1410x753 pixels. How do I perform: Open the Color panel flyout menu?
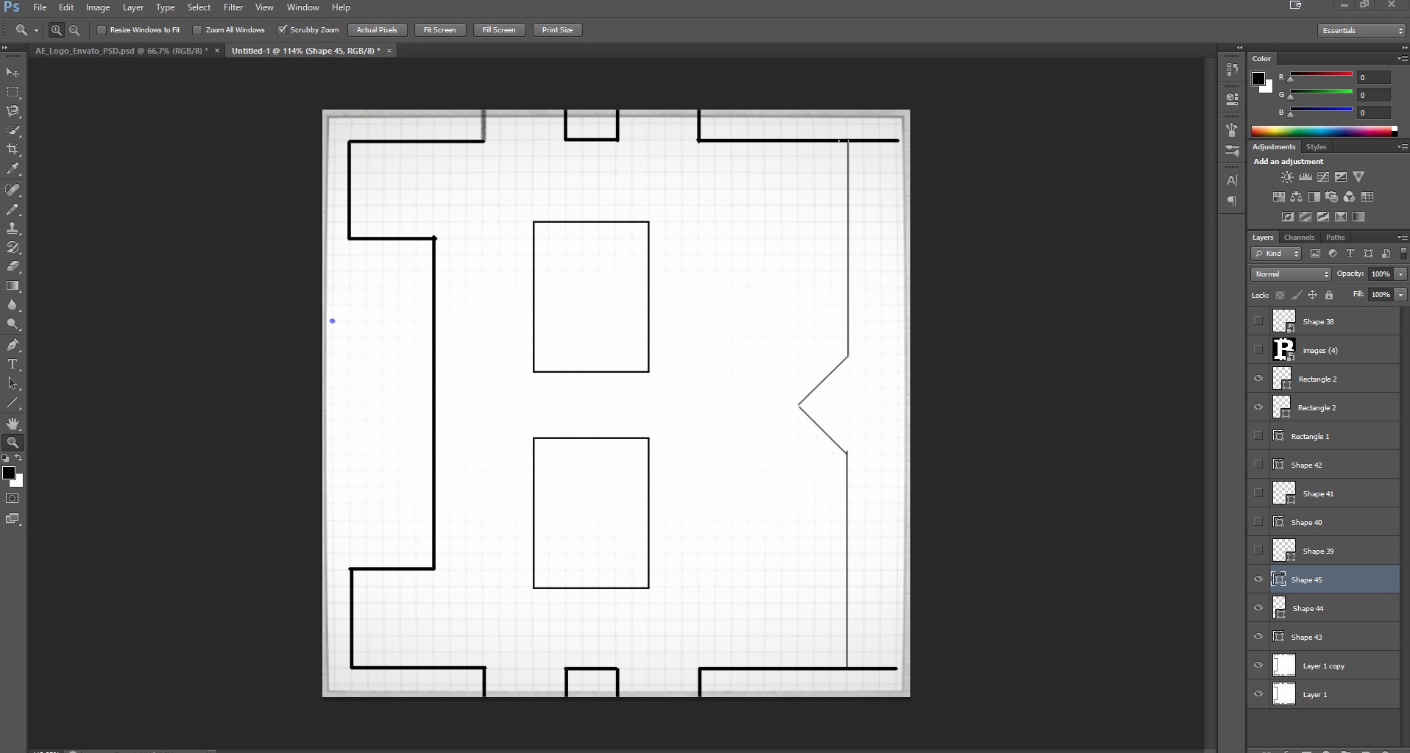[x=1402, y=59]
